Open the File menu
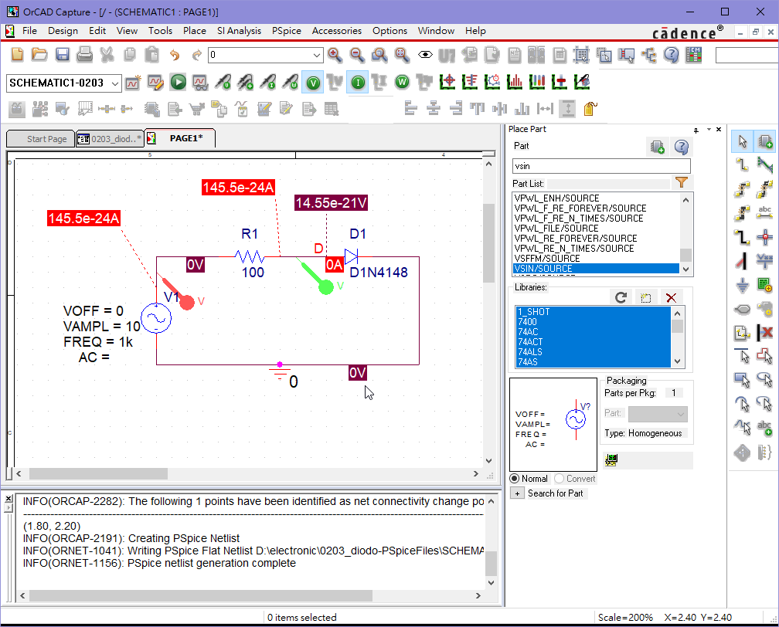 [30, 31]
